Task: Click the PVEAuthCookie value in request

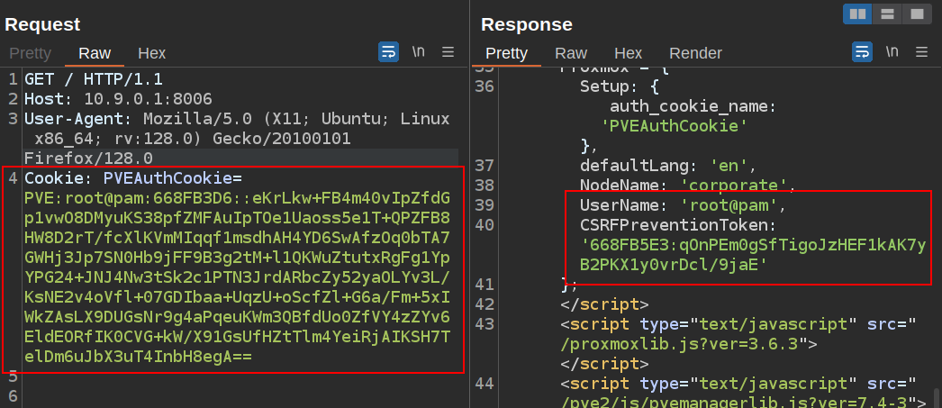Action: [234, 270]
